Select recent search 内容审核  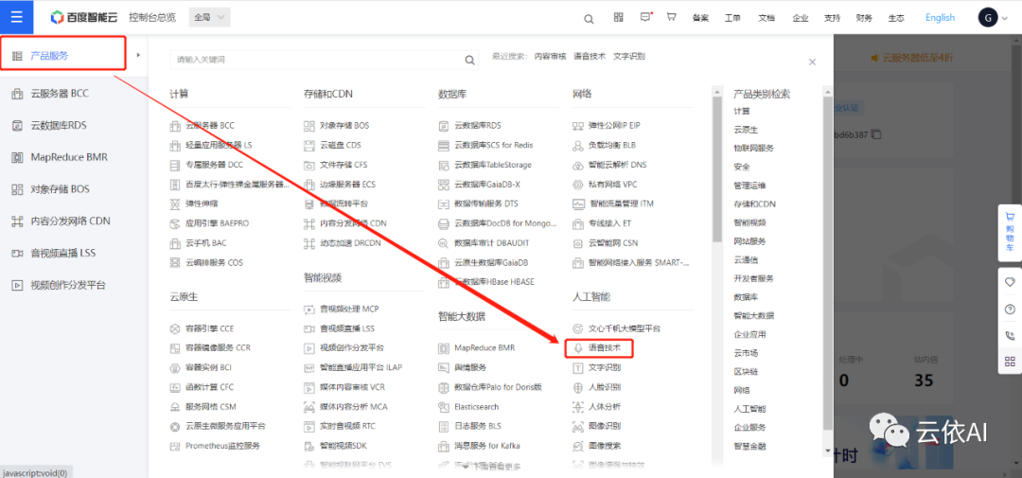(550, 56)
